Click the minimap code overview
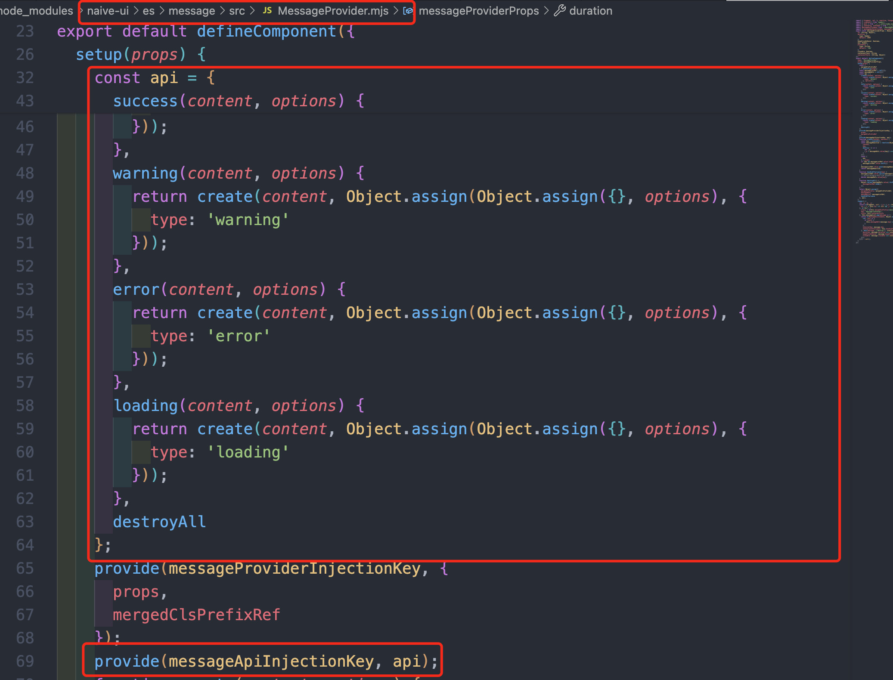Screen dimensions: 893x680 pyautogui.click(x=873, y=129)
